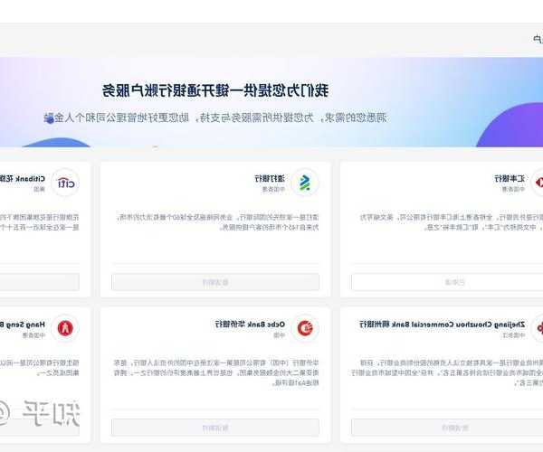Click the apply button under Zhejiang Chouzhou card
Screen dimensions: 543x452
click(447, 428)
